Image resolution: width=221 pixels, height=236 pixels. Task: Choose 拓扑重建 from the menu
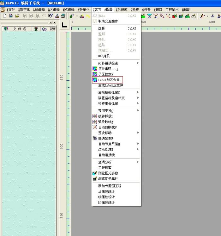tap(107, 69)
